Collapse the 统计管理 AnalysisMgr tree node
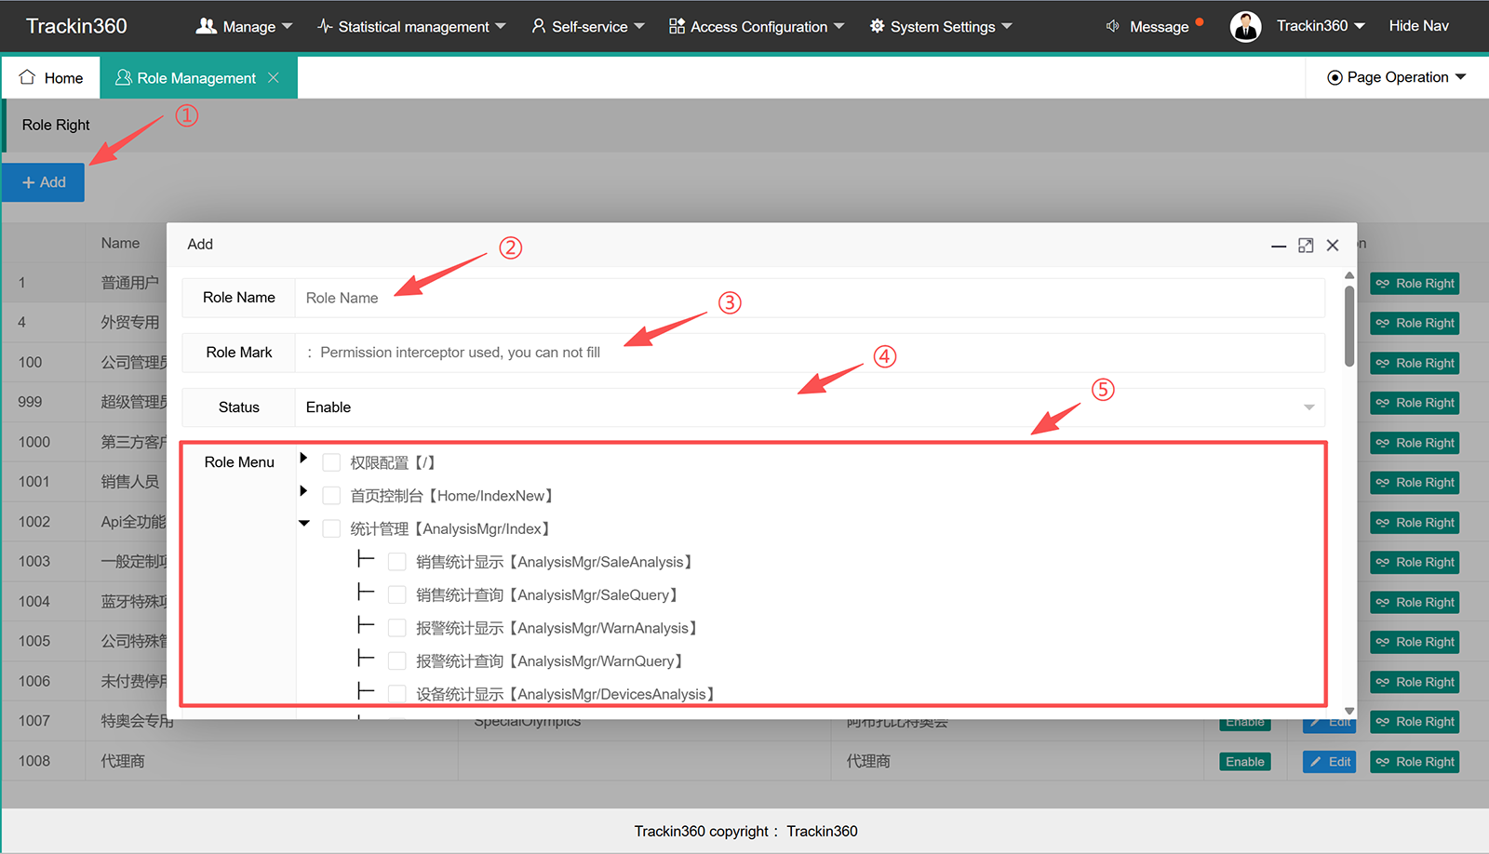Screen dimensions: 1489x854 (x=303, y=524)
